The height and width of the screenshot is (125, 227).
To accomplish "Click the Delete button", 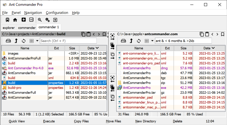I will point(177,121).
